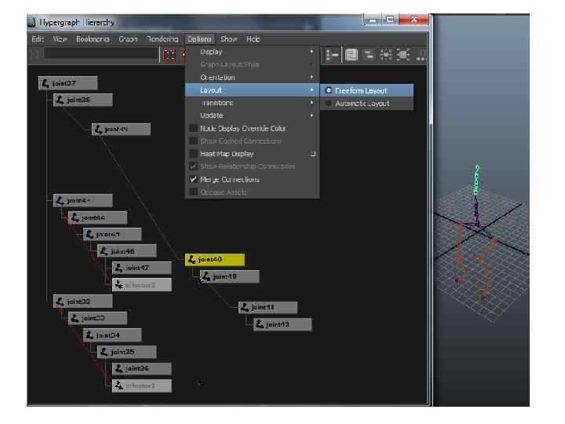Click the joint icon on the yellow joint40 node
The height and width of the screenshot is (424, 565).
coord(191,259)
